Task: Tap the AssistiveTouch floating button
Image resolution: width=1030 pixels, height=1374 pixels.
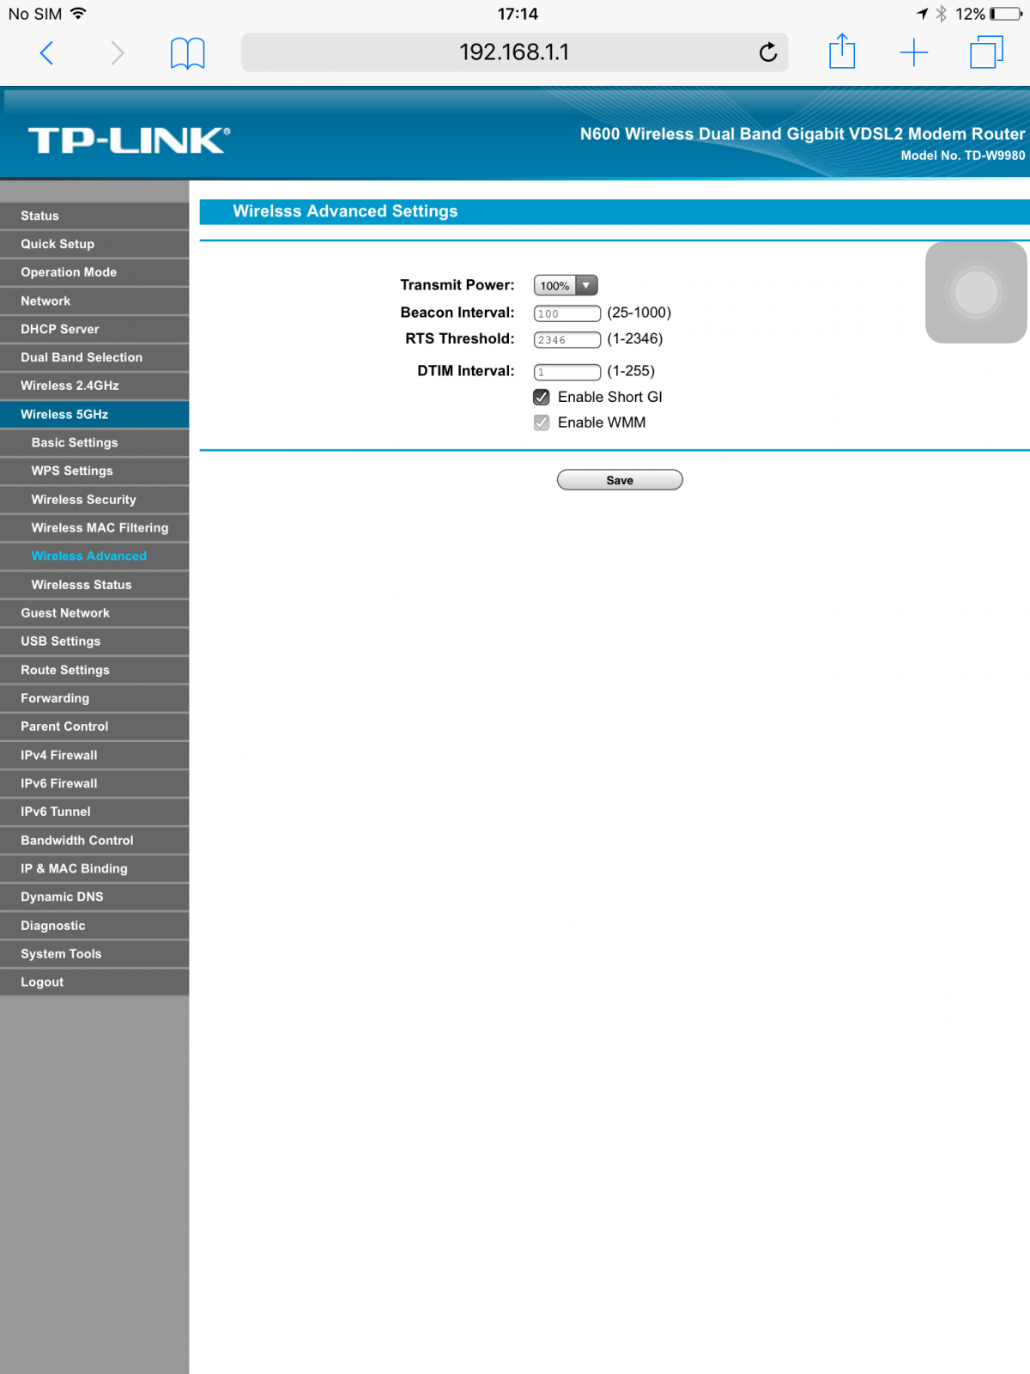Action: [976, 292]
